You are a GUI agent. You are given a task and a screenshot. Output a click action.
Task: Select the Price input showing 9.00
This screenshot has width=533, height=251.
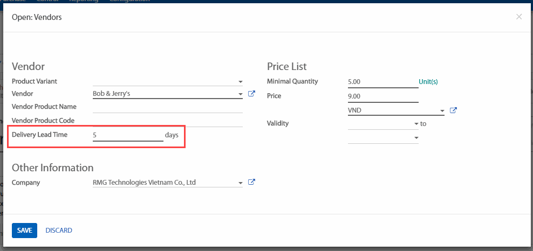pyautogui.click(x=382, y=96)
